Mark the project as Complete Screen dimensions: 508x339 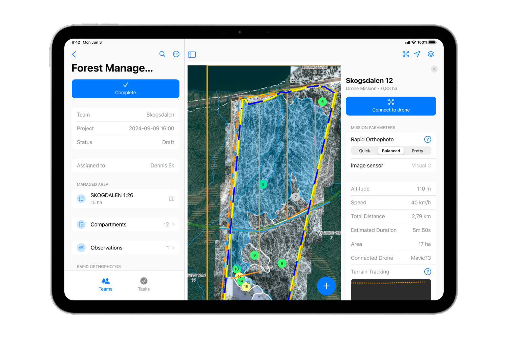point(125,89)
